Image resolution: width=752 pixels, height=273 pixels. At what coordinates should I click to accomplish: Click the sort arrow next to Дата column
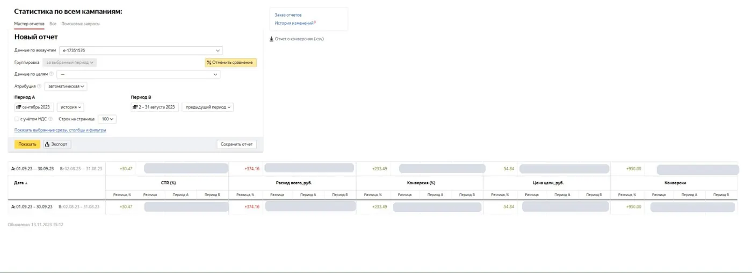pyautogui.click(x=26, y=183)
